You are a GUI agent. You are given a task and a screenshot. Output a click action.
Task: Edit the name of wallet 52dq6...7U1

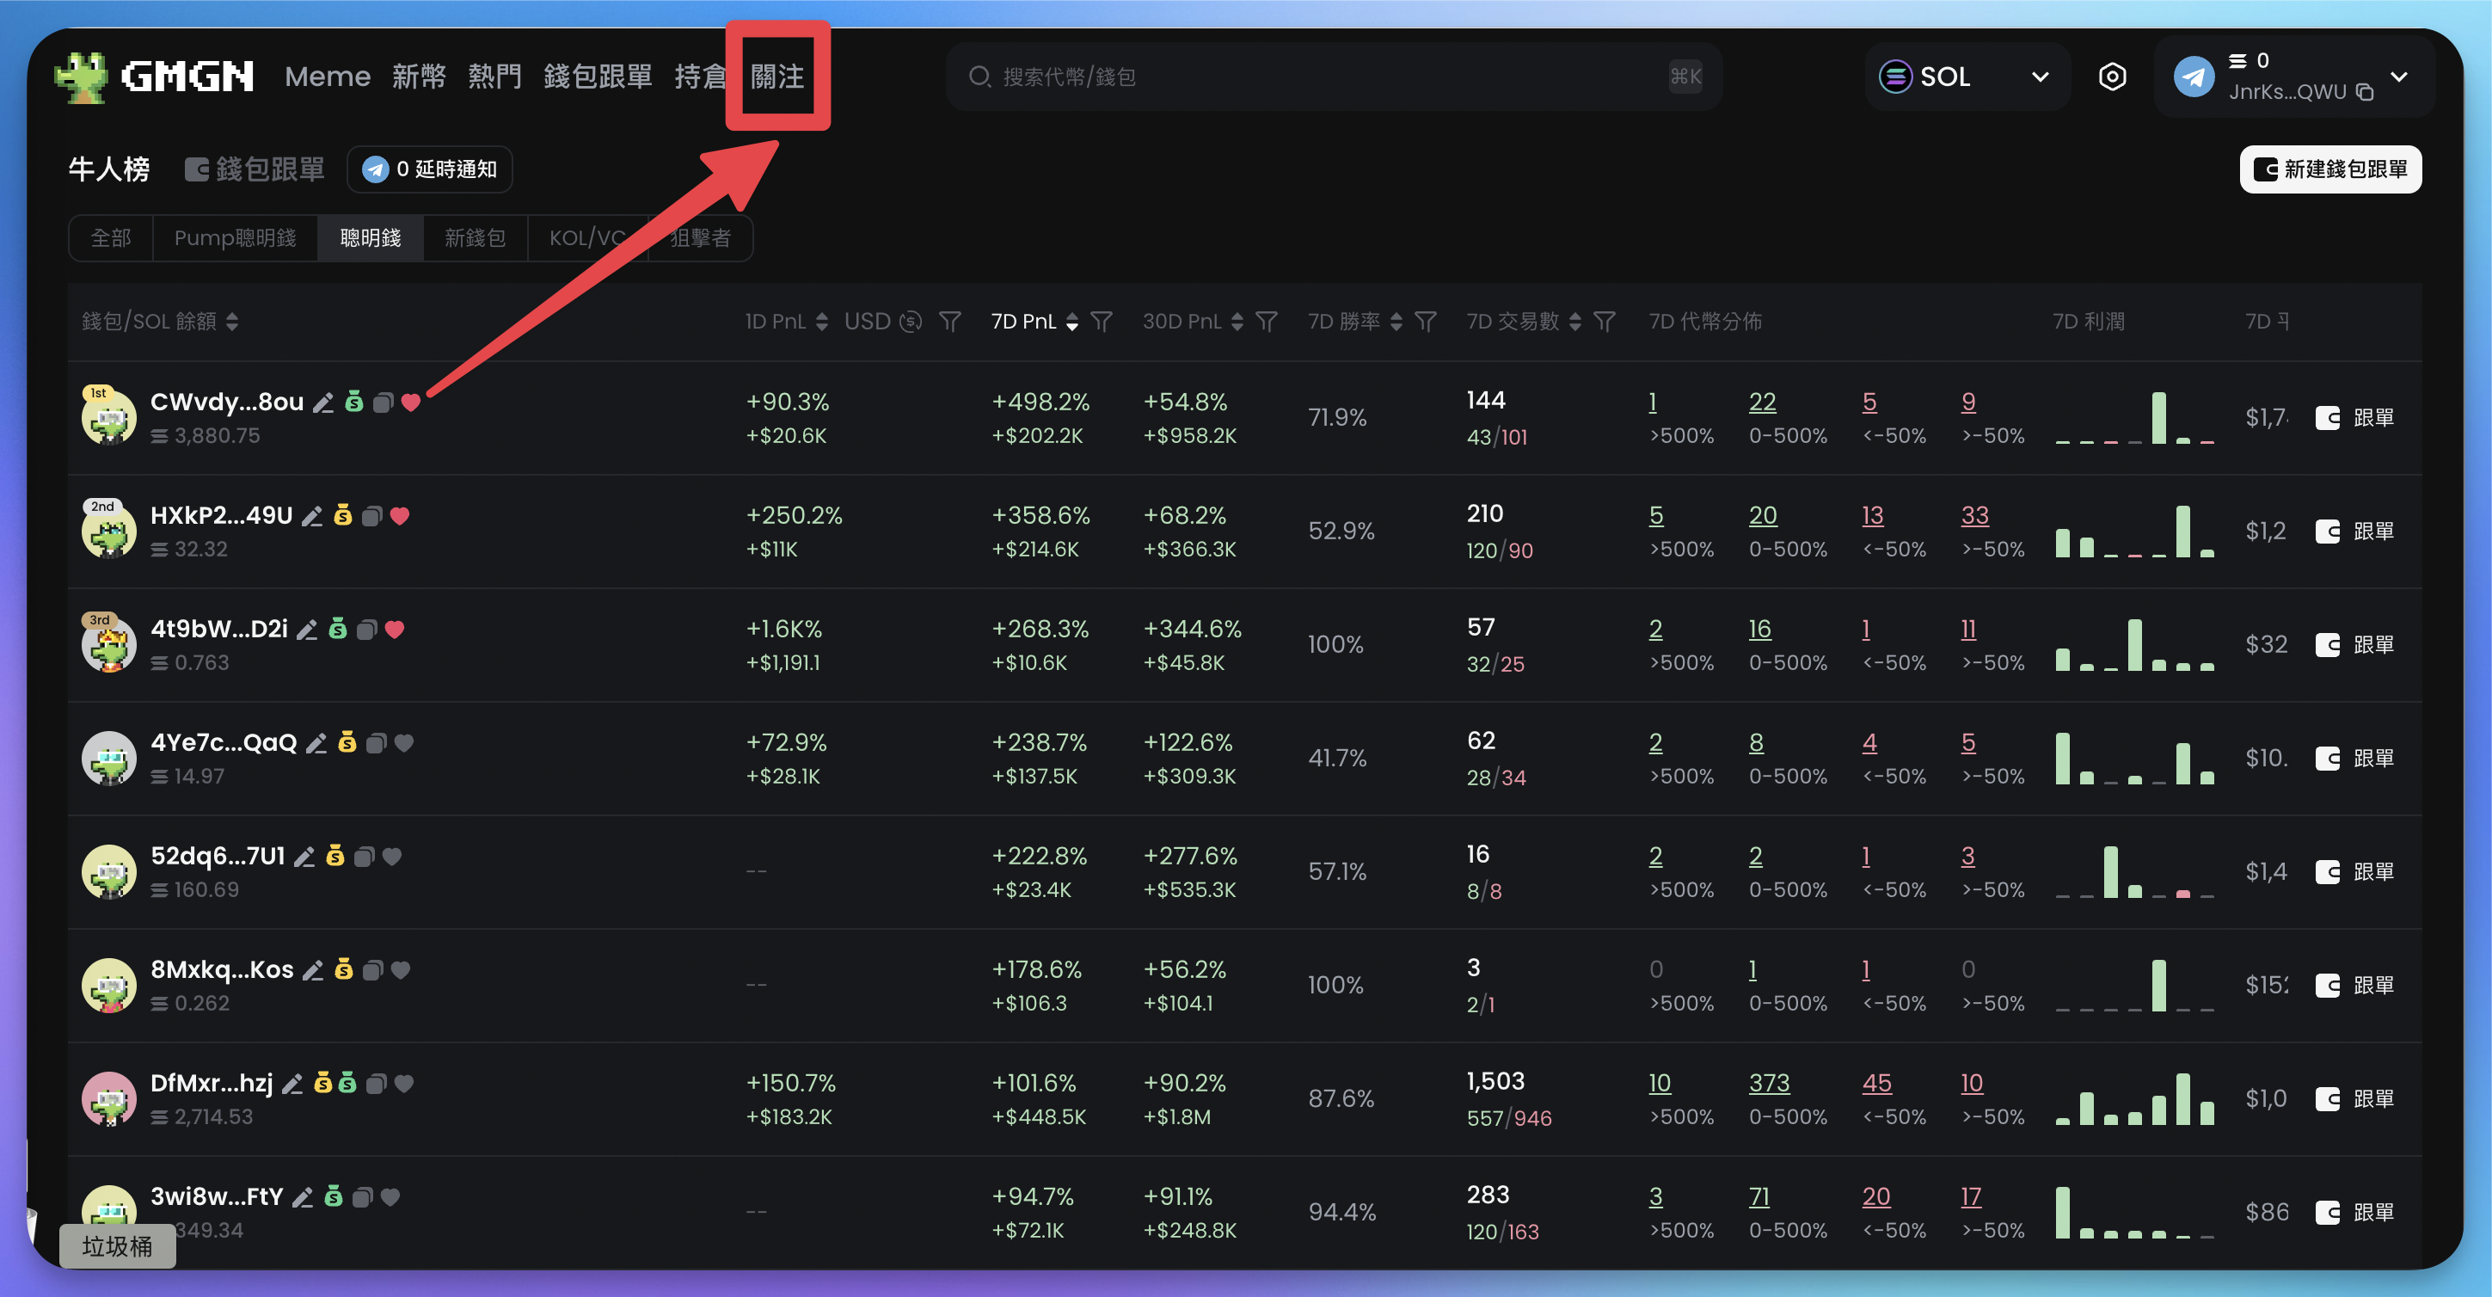[x=304, y=857]
